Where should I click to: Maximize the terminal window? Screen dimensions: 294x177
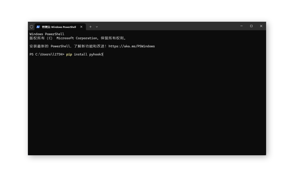click(251, 26)
